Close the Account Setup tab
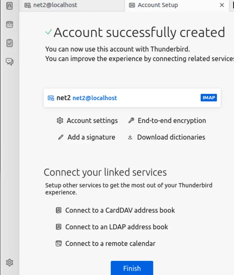This screenshot has height=275, width=234. click(x=222, y=5)
